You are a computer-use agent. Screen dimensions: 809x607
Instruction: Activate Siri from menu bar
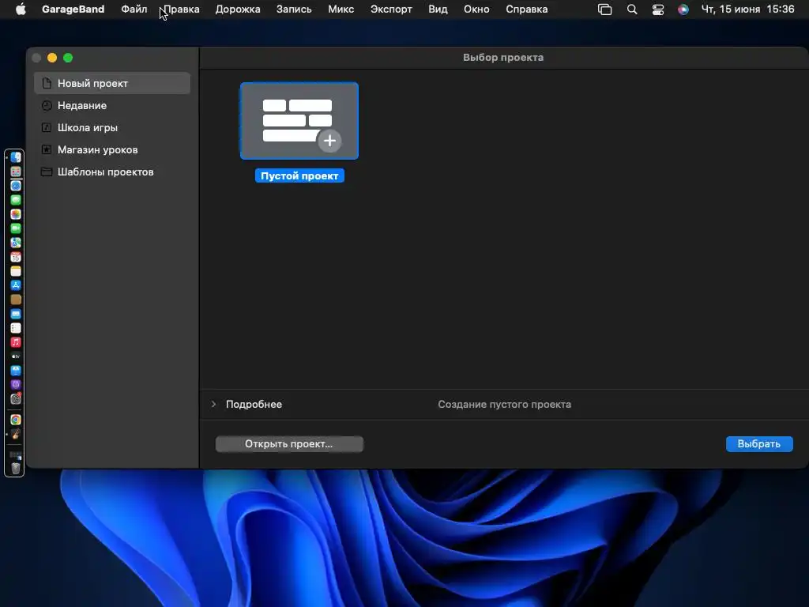point(683,9)
